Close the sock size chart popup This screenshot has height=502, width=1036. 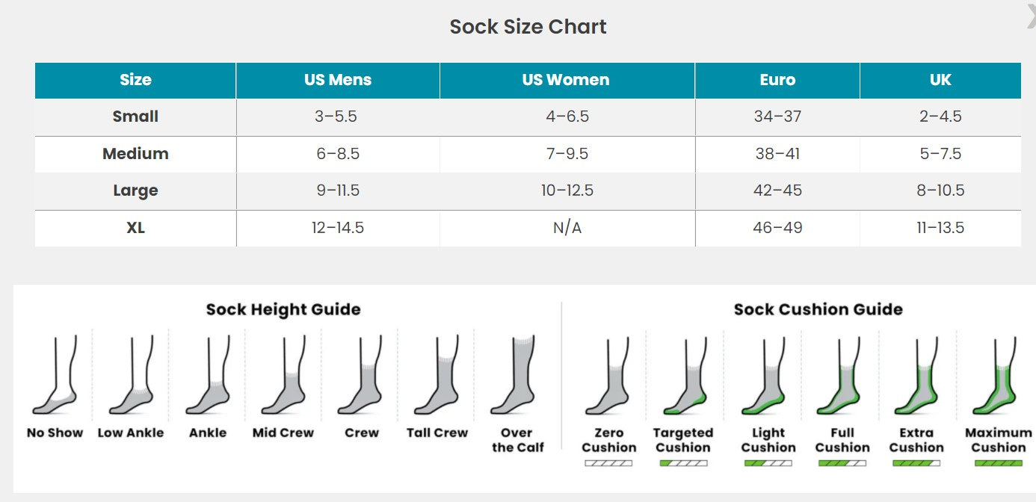pyautogui.click(x=1032, y=15)
